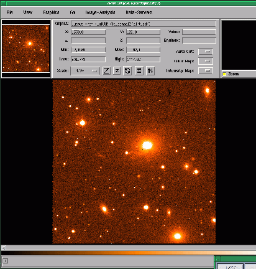Open the Color Map option menu
Image resolution: width=256 pixels, height=269 pixels.
[x=206, y=61]
